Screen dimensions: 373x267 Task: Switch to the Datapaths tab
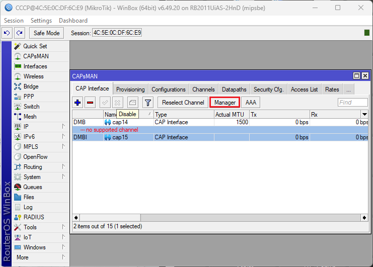(234, 90)
